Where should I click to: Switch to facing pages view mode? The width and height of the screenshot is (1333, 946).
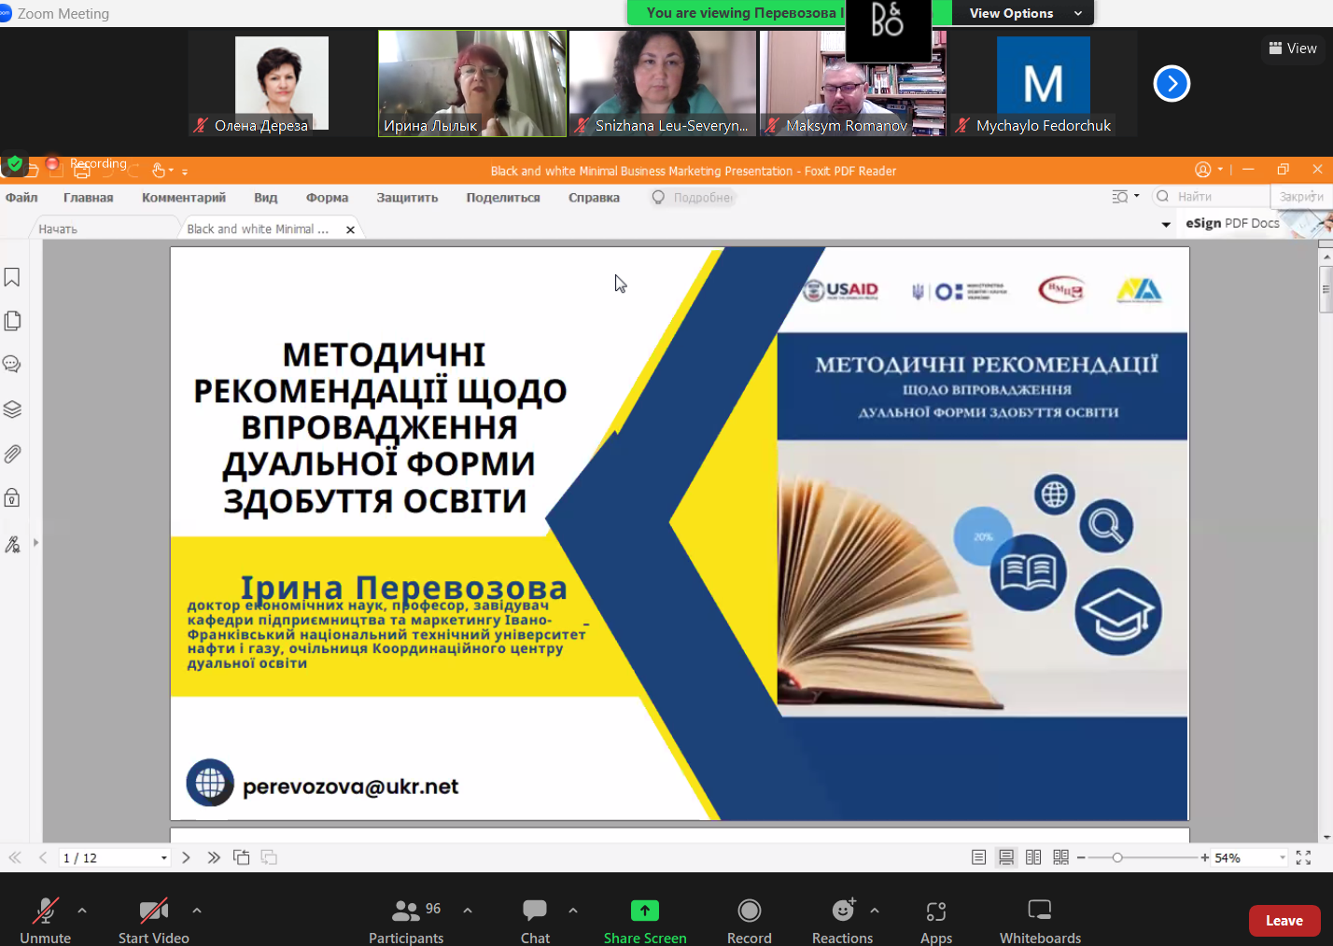1033,857
